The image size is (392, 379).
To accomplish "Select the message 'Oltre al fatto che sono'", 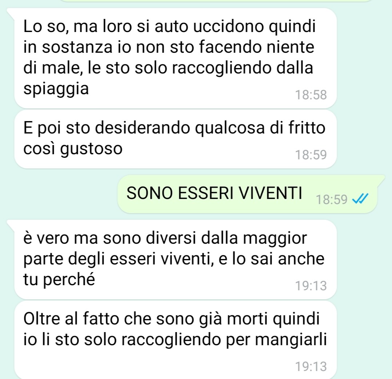I will pyautogui.click(x=176, y=340).
